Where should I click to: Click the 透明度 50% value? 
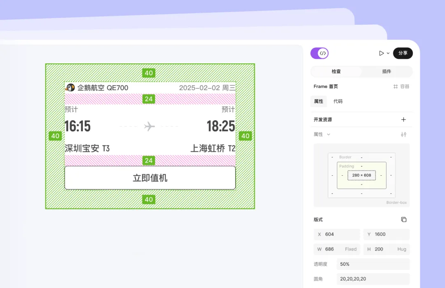pyautogui.click(x=373, y=264)
